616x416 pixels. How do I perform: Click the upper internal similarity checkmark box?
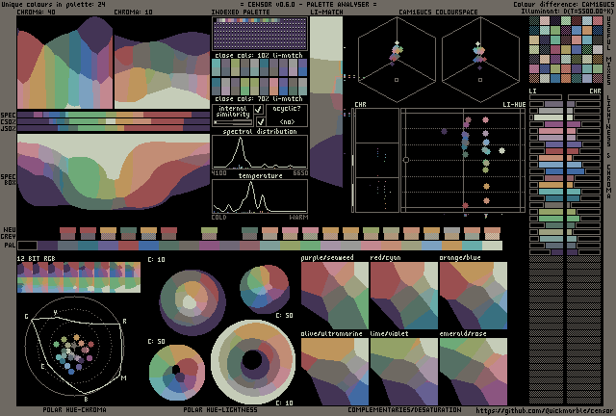coord(259,110)
